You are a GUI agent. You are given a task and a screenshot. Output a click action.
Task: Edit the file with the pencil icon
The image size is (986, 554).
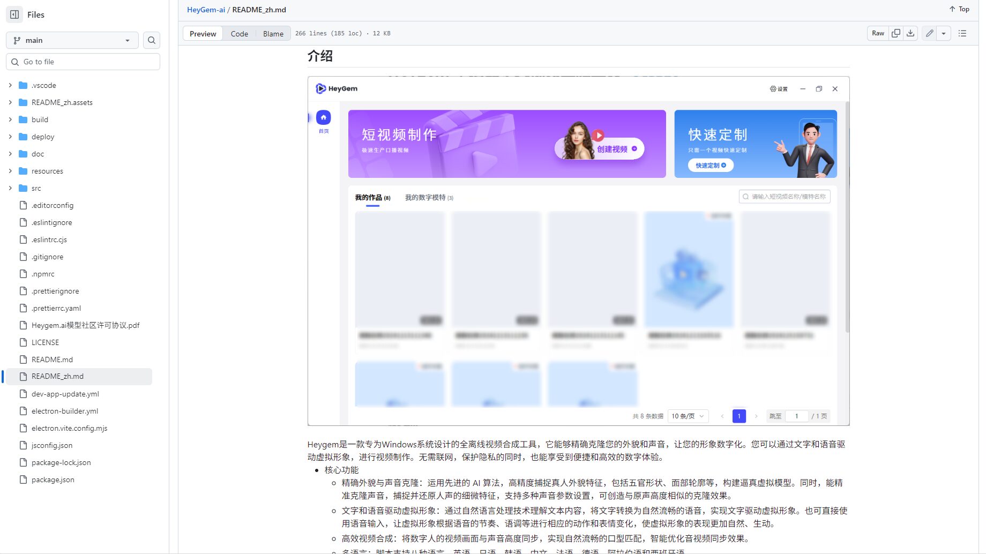[929, 33]
